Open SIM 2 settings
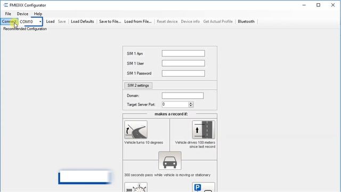This screenshot has height=192, width=341. 139,85
